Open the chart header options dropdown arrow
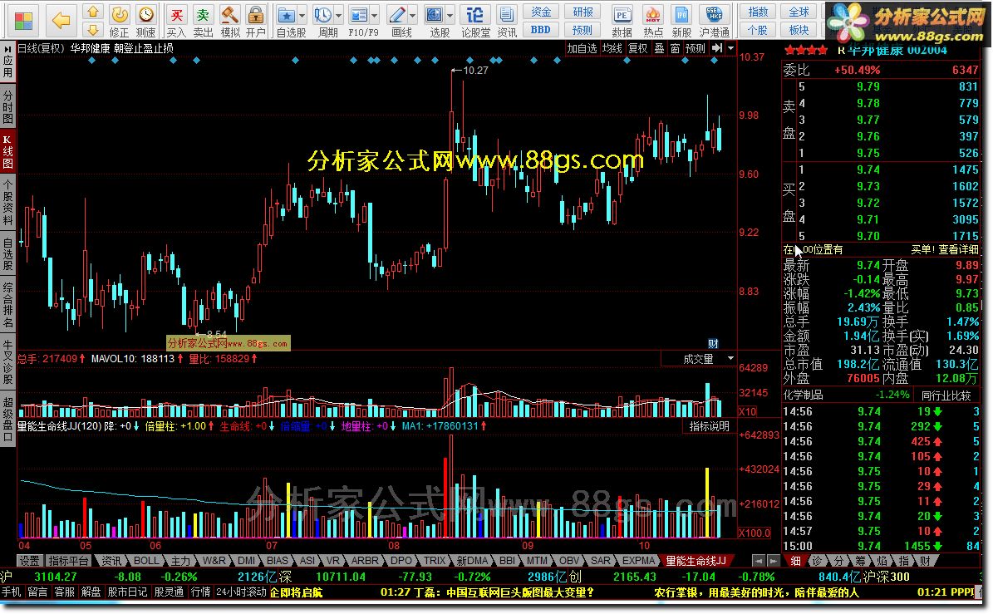993x614 pixels. 730,48
